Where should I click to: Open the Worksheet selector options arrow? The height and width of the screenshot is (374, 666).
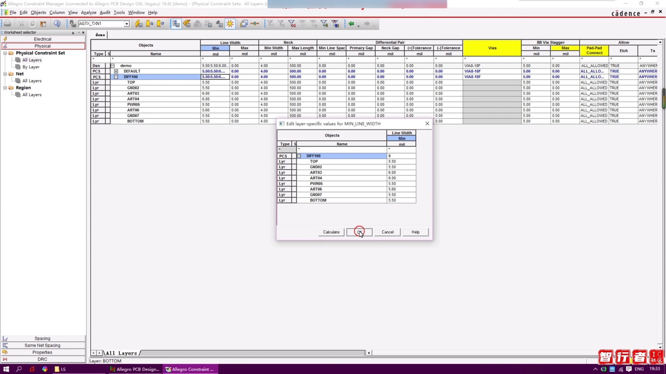(x=79, y=33)
